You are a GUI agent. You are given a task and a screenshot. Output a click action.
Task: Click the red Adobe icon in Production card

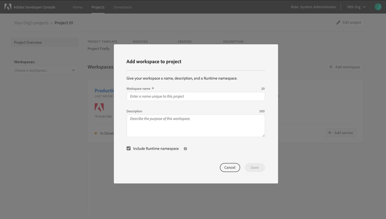[99, 107]
